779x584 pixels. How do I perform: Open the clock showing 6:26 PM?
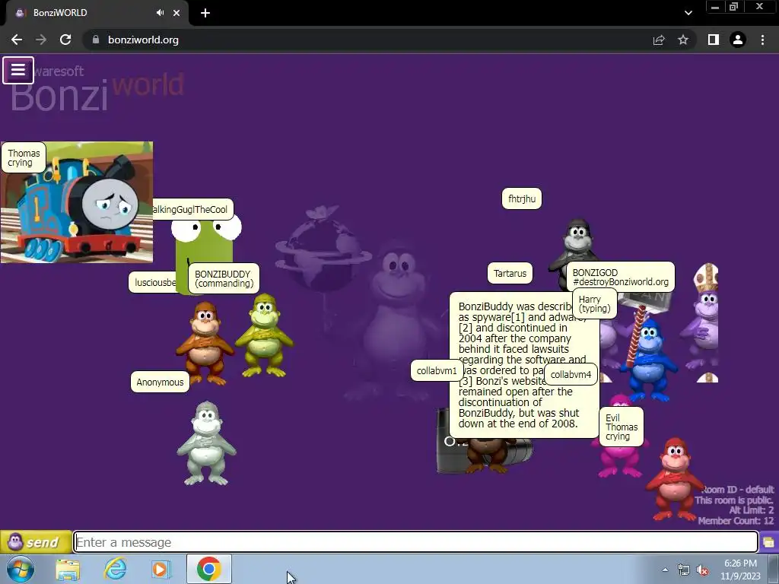click(740, 570)
